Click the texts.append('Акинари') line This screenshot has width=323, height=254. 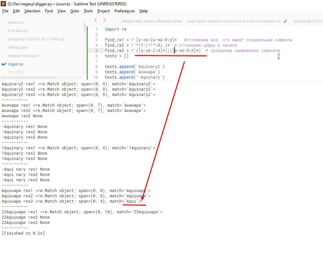click(132, 72)
